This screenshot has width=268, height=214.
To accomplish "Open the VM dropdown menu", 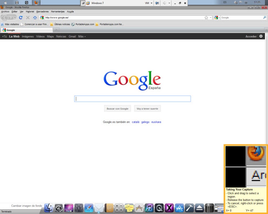I will point(148,3).
